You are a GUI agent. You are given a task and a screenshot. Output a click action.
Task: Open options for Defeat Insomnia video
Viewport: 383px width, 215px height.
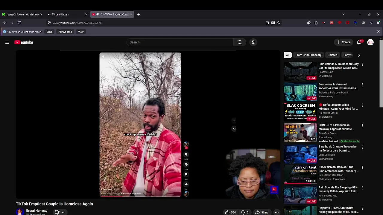click(x=362, y=105)
